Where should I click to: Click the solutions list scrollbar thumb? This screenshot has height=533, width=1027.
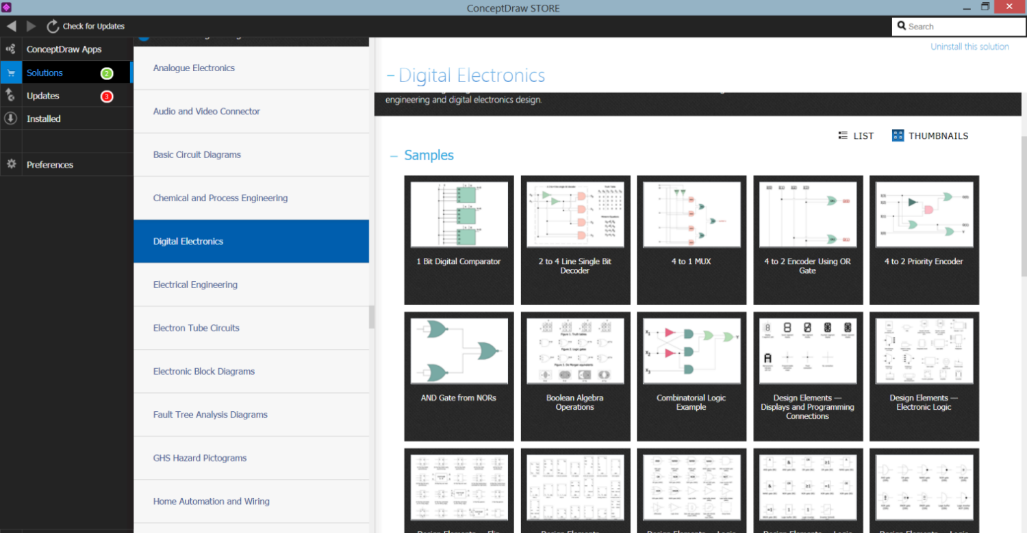pos(372,317)
